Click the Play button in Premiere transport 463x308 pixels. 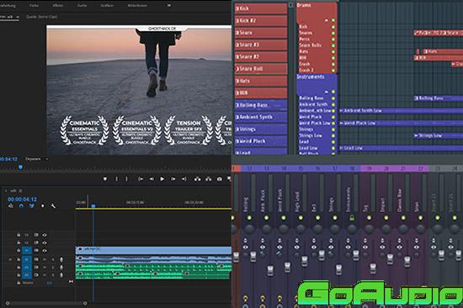pos(162,179)
